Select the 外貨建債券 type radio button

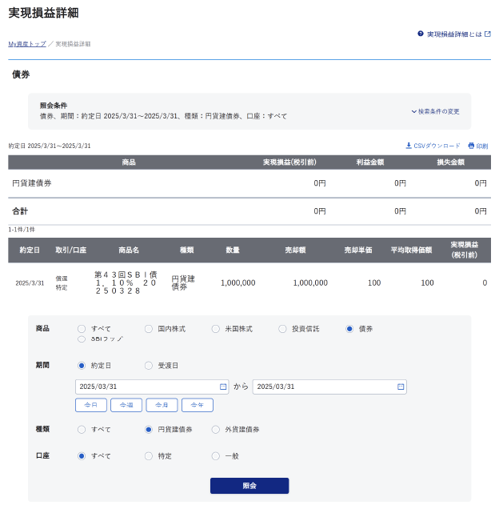[x=216, y=429]
